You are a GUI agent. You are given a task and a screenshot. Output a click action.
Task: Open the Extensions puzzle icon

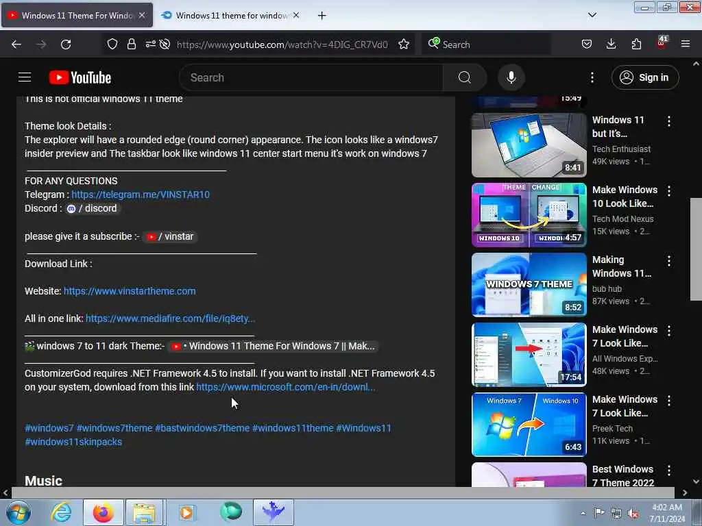(x=636, y=45)
